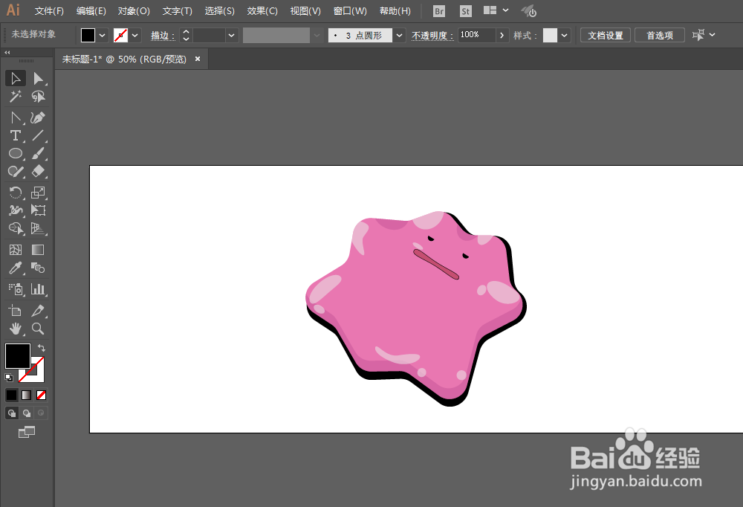Enable Draw Inside mode
743x507 pixels.
41,413
